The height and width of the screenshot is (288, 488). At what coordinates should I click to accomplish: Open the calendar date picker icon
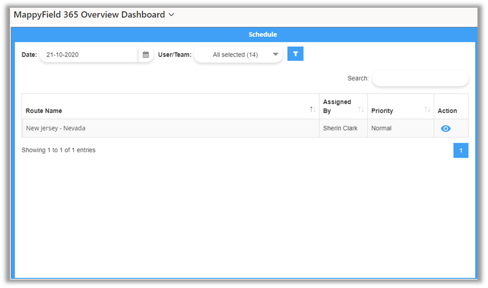[146, 55]
